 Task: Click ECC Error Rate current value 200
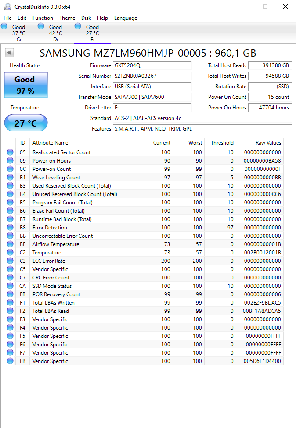[x=166, y=261]
